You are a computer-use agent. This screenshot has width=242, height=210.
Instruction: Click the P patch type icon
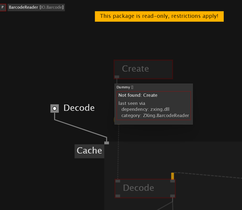click(x=3, y=7)
